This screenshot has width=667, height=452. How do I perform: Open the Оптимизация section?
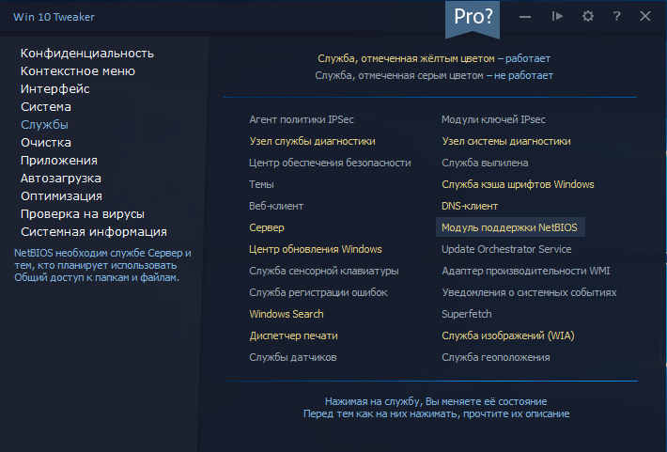click(x=62, y=196)
